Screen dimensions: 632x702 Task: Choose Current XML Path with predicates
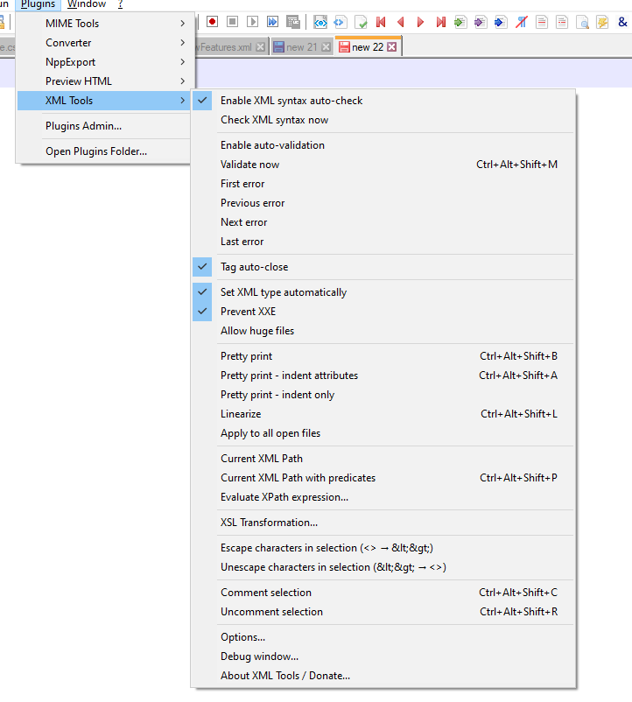pyautogui.click(x=383, y=478)
